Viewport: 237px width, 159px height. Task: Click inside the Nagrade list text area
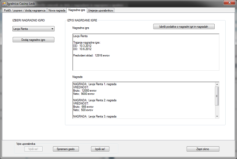(142, 100)
